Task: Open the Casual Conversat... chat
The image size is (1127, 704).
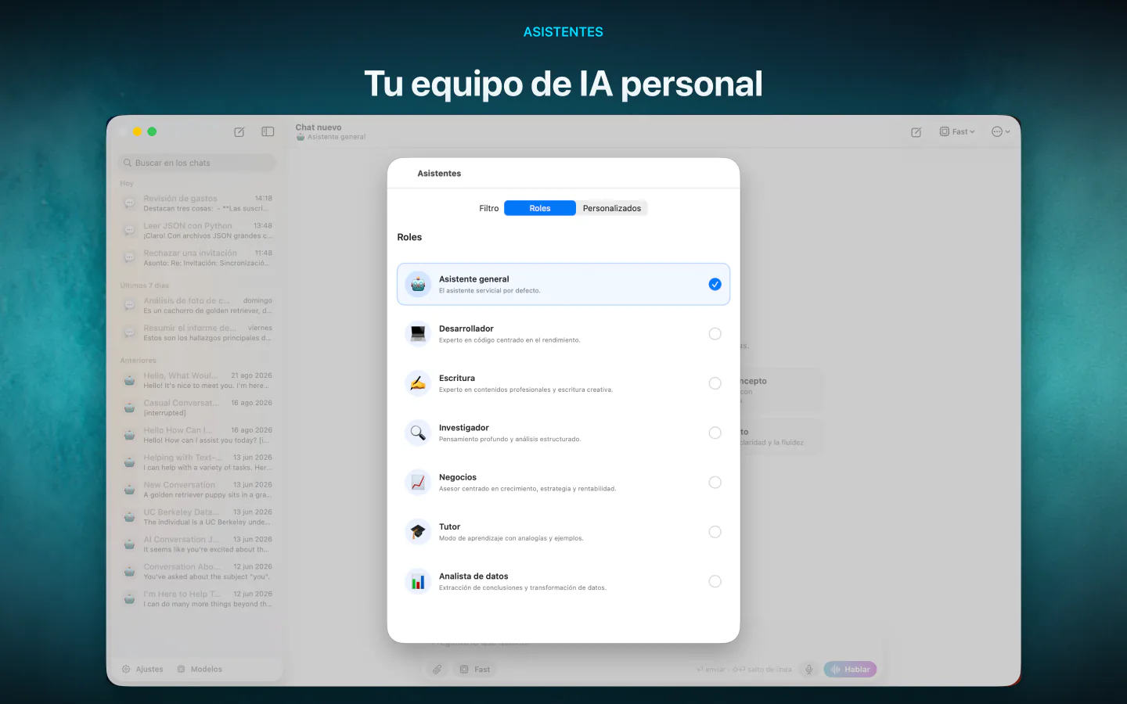Action: click(x=197, y=408)
